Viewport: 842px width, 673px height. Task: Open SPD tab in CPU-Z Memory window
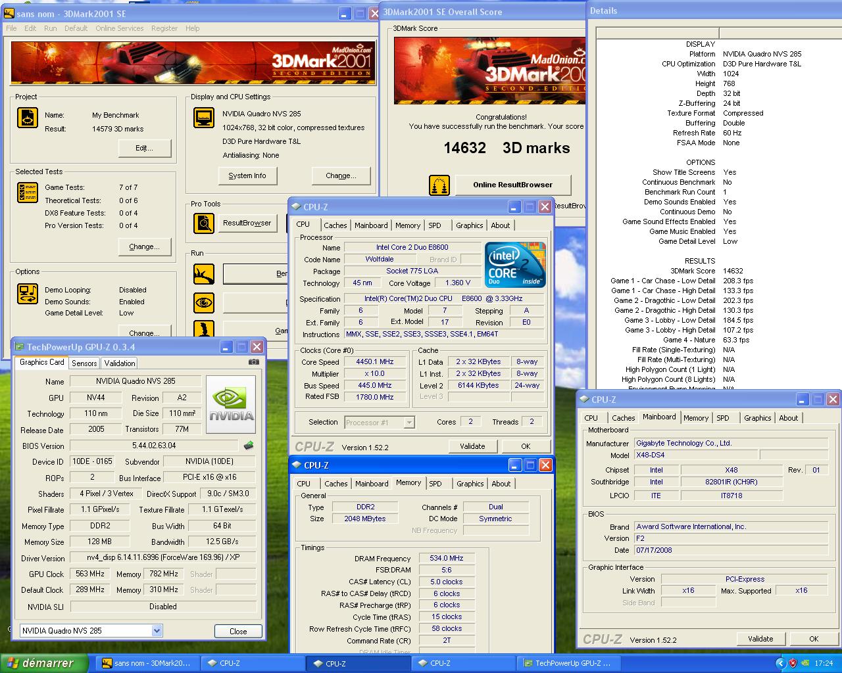[x=435, y=483]
